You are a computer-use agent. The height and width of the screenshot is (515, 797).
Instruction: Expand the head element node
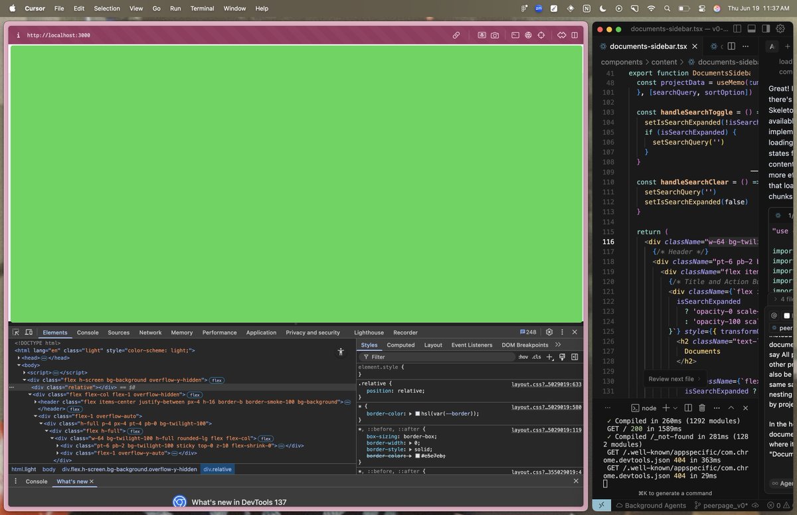coord(19,358)
